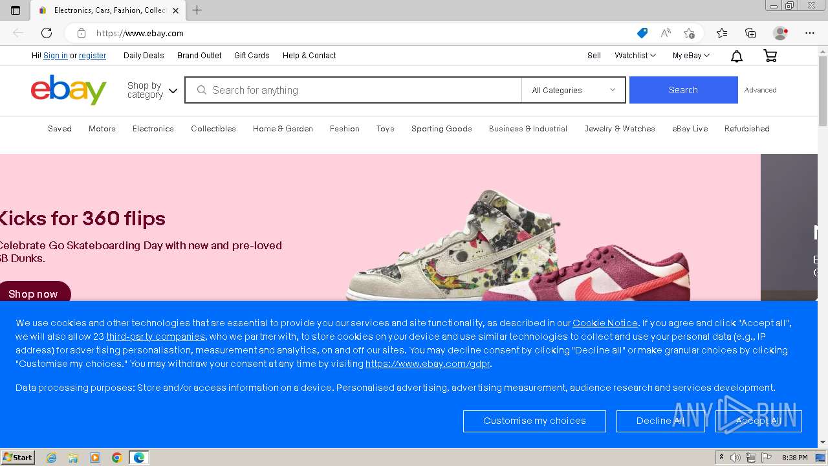Open a new browser tab
This screenshot has height=466, width=828.
click(x=197, y=10)
